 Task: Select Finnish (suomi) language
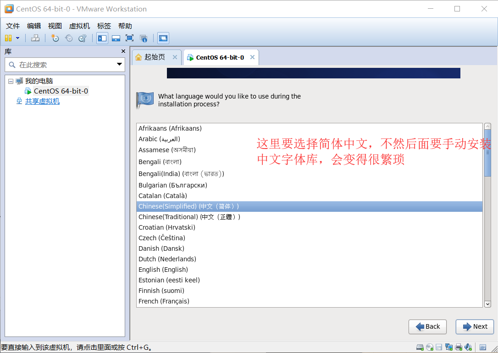310,291
